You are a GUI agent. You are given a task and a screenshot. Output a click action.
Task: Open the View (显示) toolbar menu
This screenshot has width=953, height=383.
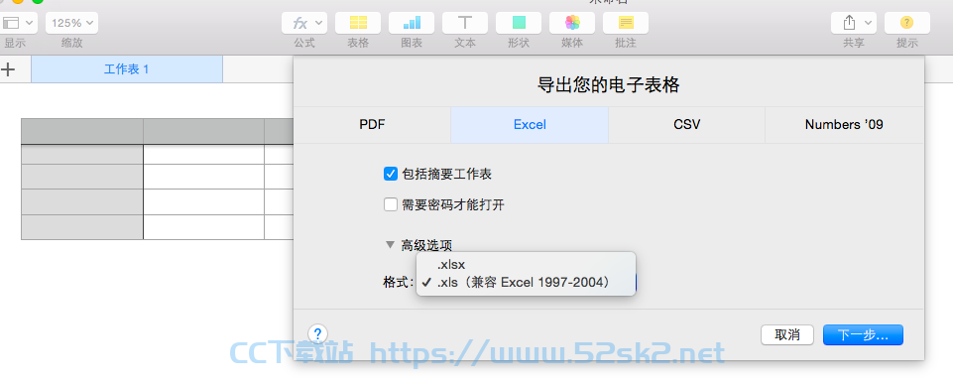[18, 23]
